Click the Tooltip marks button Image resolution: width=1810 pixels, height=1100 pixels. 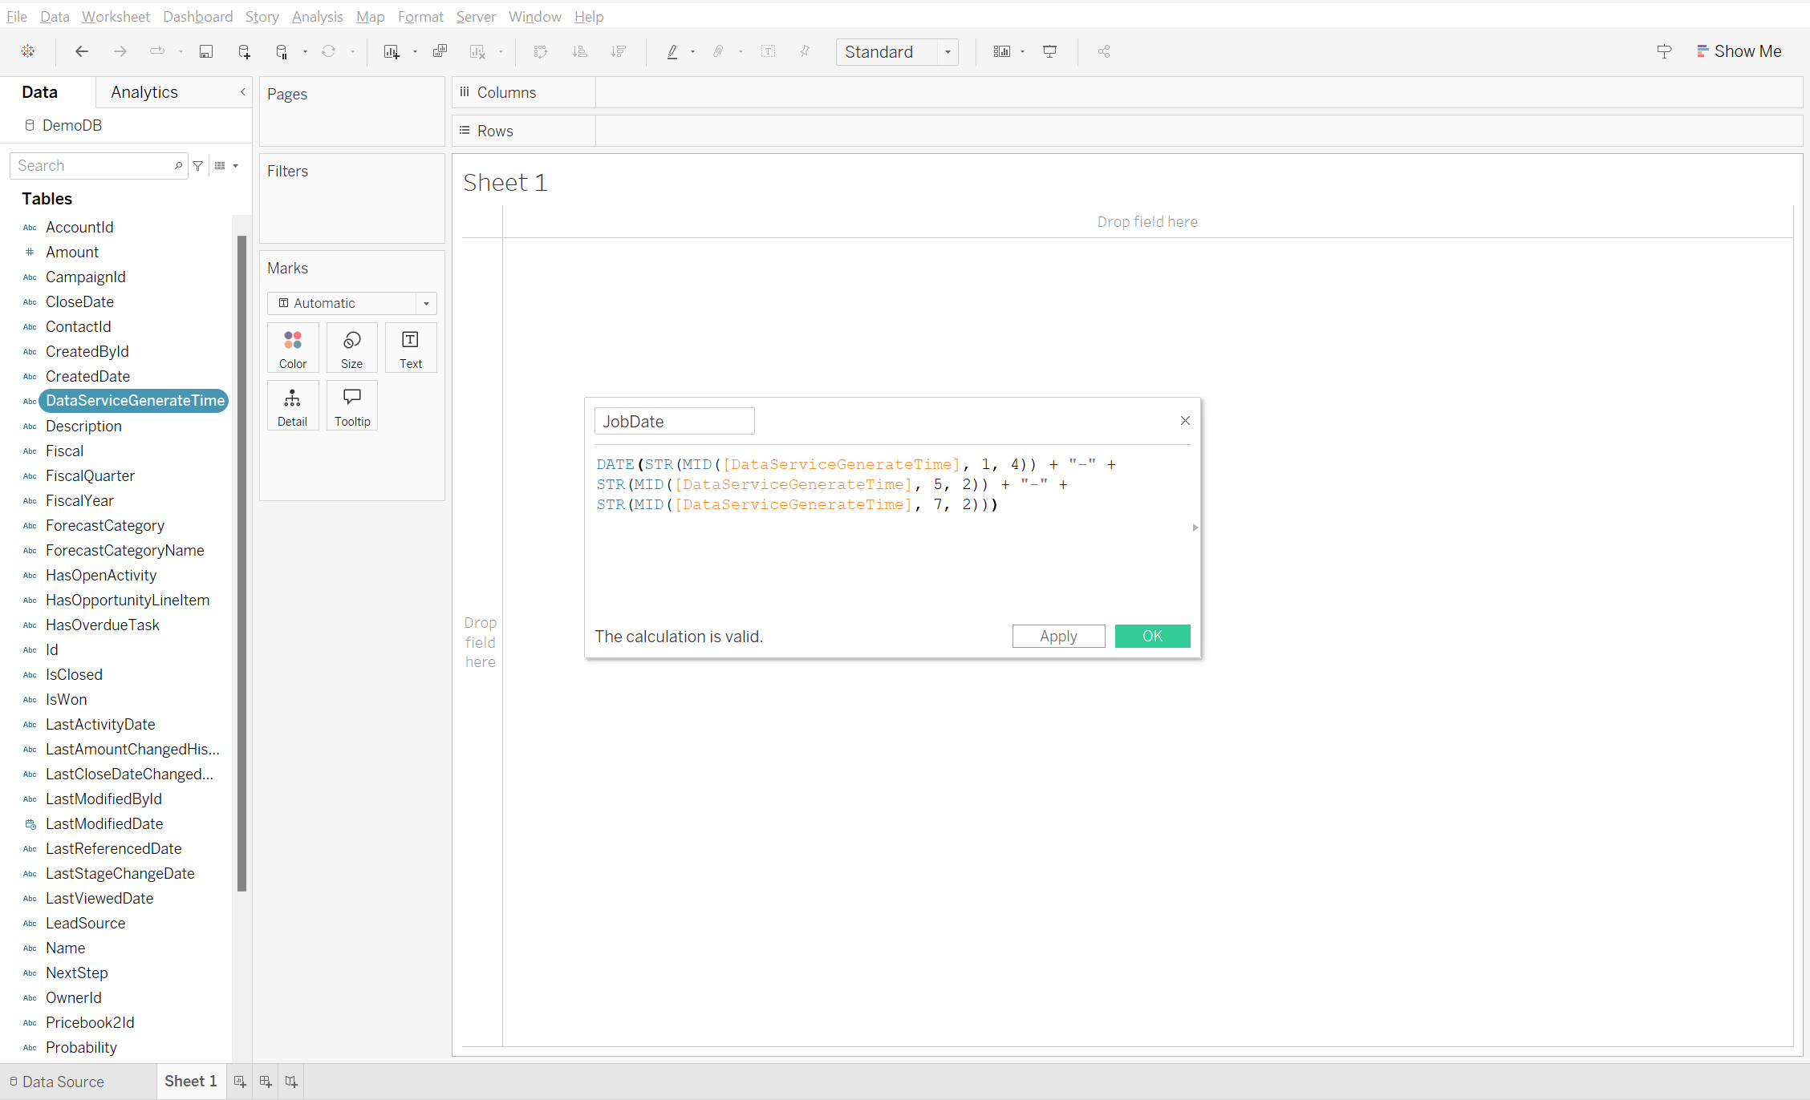352,406
